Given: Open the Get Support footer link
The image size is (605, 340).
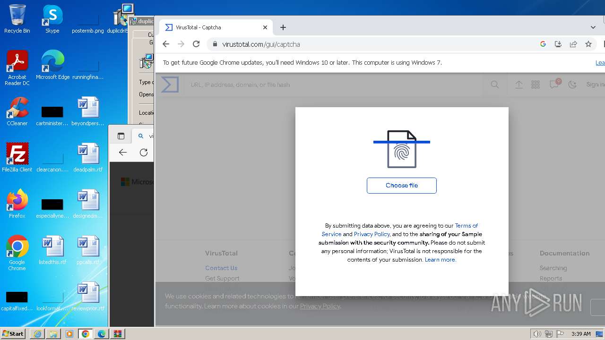Looking at the screenshot, I should tap(222, 279).
